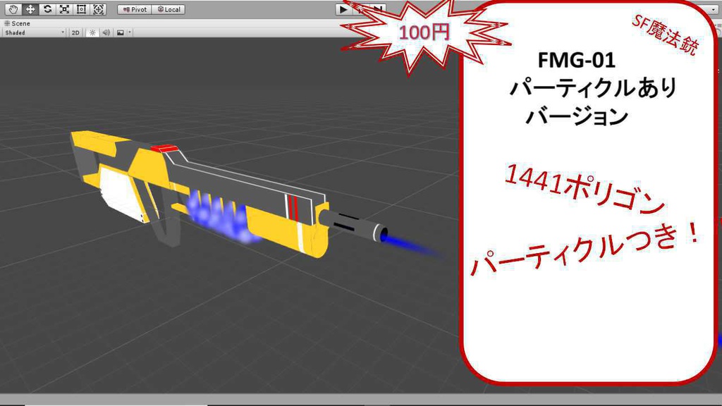Open the scene effects dropdown arrow
This screenshot has width=722, height=406.
pyautogui.click(x=130, y=32)
